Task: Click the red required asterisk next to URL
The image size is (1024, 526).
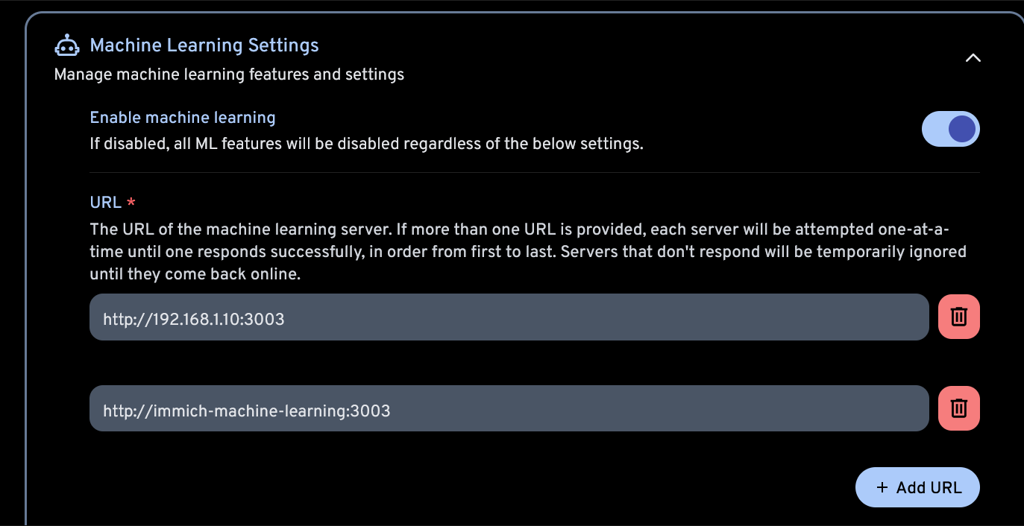Action: (x=131, y=202)
